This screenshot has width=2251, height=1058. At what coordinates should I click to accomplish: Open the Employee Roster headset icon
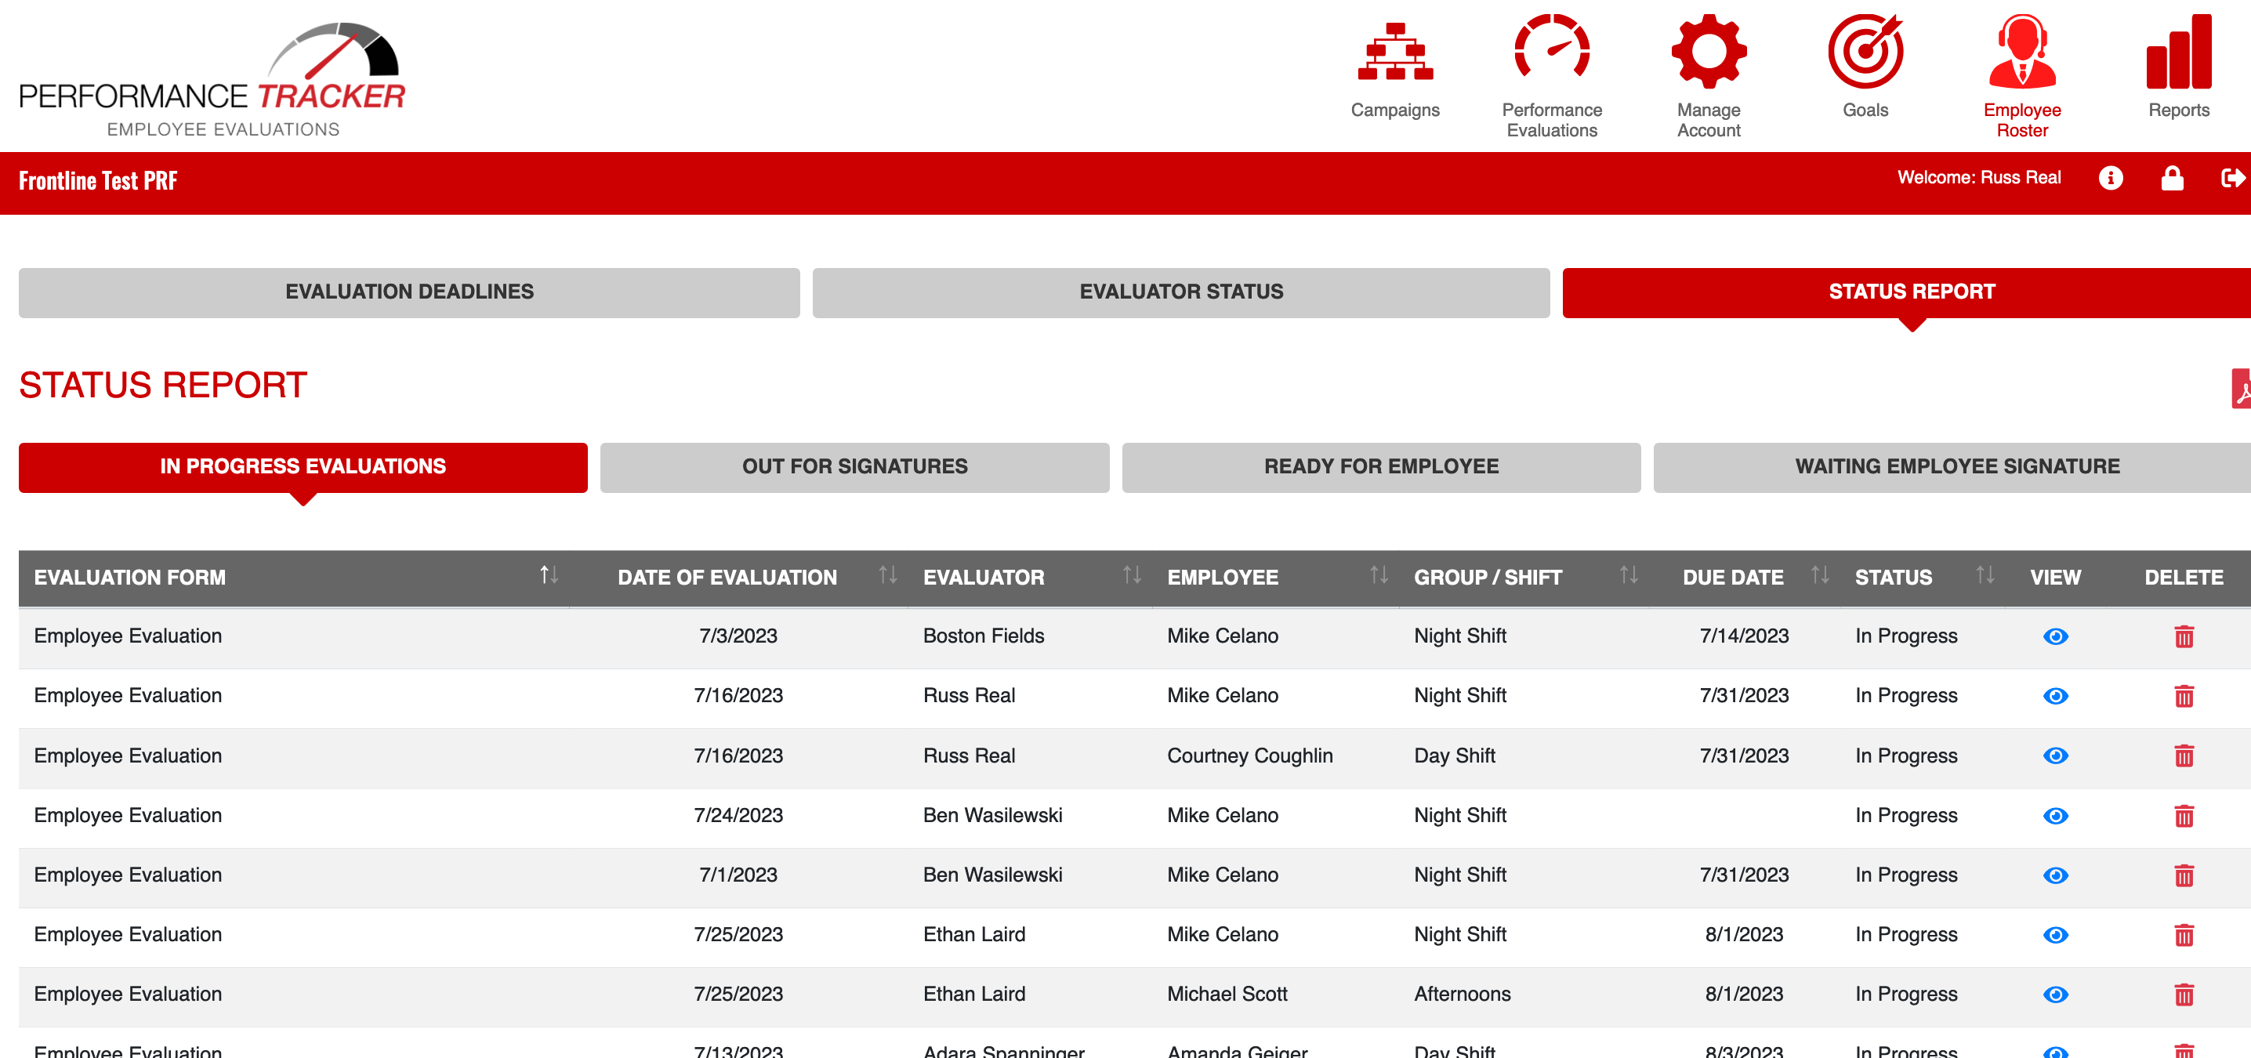[x=2022, y=52]
